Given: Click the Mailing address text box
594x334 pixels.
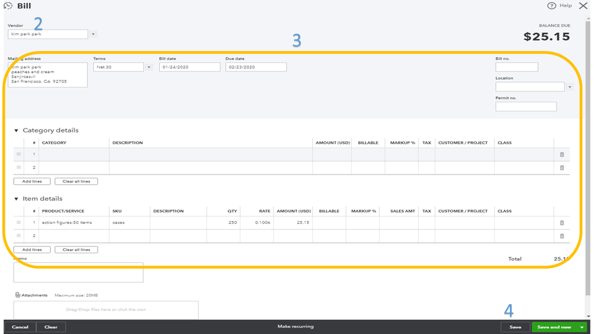Looking at the screenshot, I should pos(48,75).
